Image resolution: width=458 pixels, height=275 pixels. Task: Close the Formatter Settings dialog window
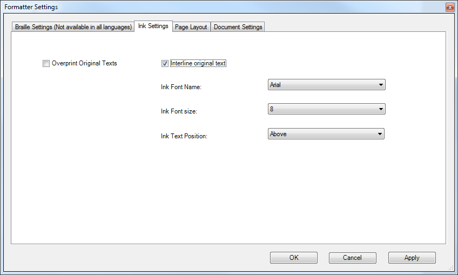click(x=449, y=7)
